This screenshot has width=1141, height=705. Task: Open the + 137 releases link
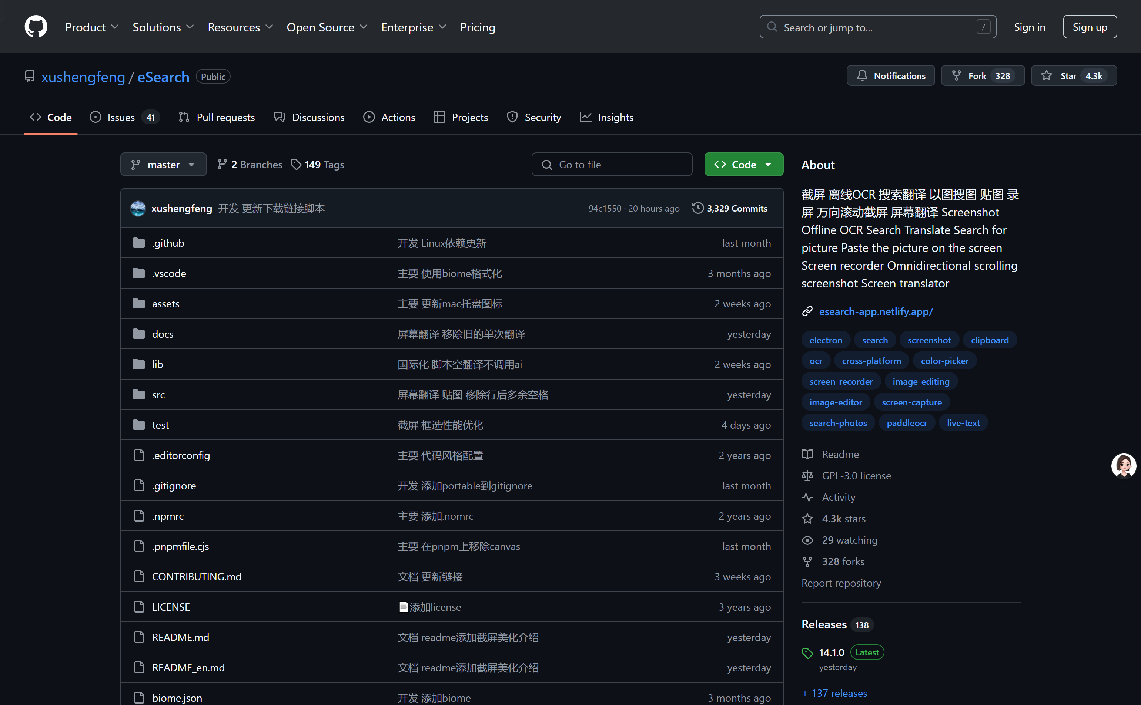click(x=834, y=693)
